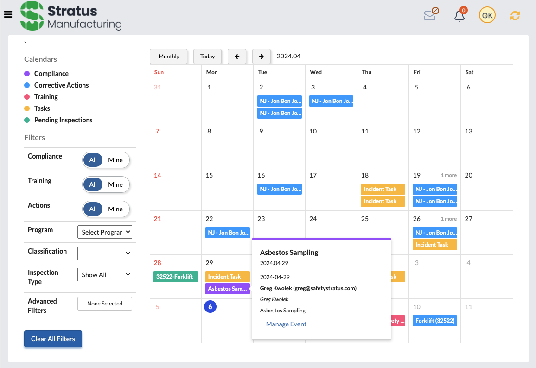Screen dimensions: 536x368
Task: Open the Inspection Type dropdown showing Show All
Action: click(105, 274)
